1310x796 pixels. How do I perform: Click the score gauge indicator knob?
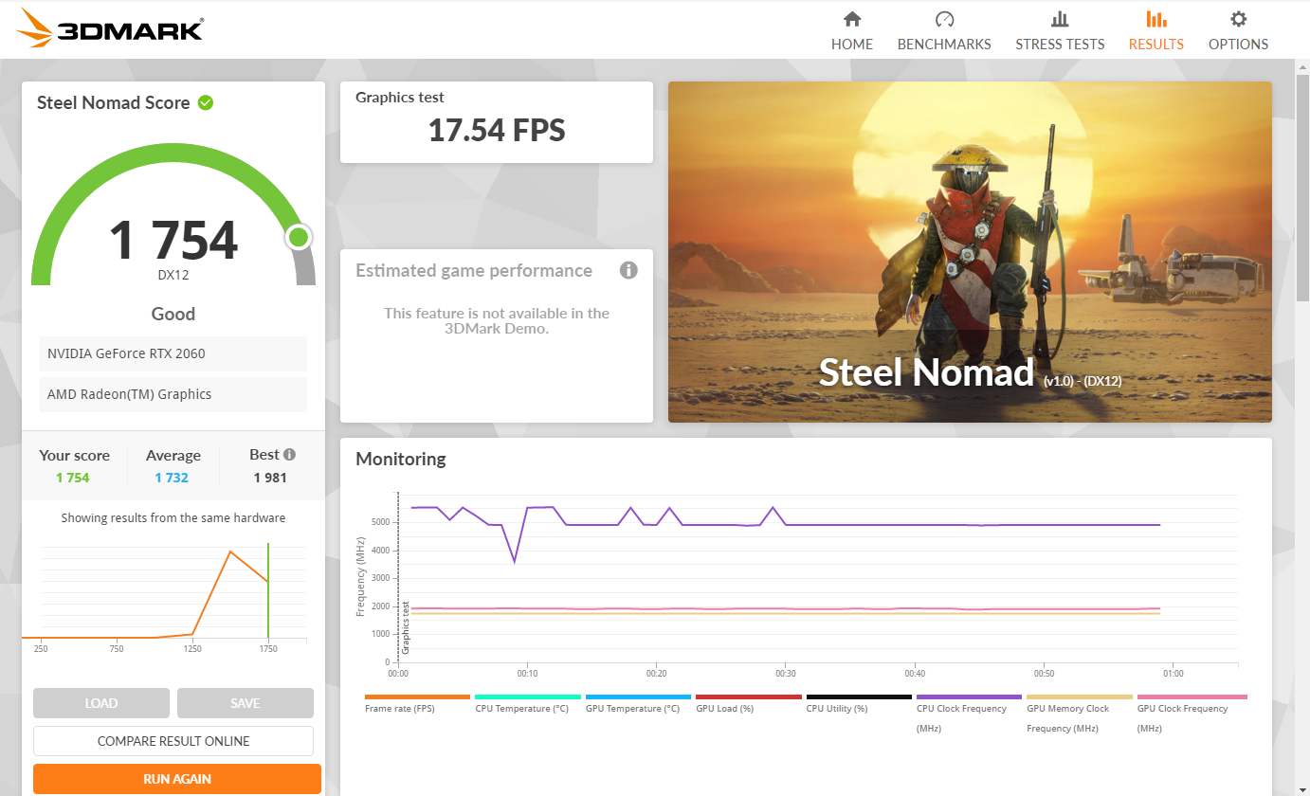tap(299, 237)
